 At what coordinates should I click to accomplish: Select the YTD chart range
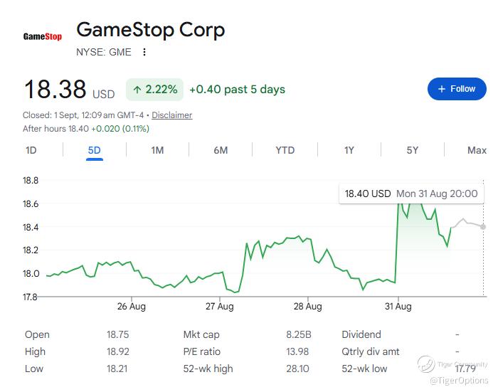285,150
